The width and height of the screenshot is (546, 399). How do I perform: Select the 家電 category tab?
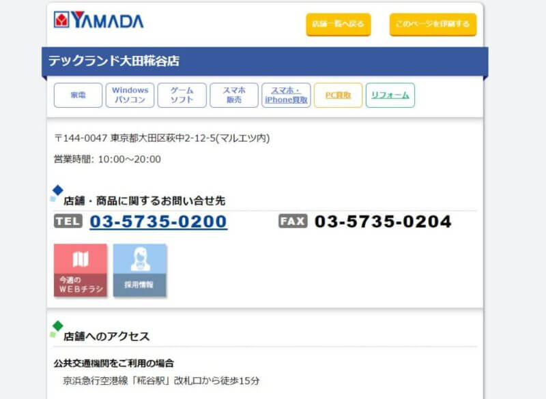(x=78, y=95)
